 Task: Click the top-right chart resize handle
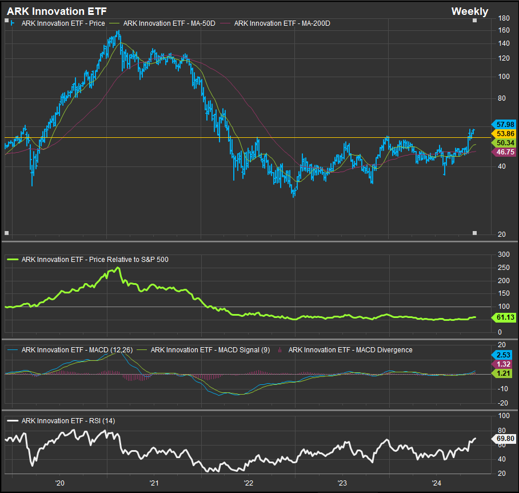click(474, 20)
